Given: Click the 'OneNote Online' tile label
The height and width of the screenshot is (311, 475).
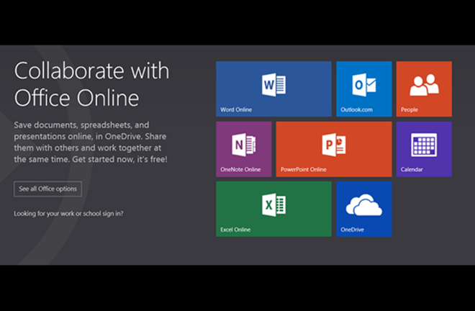Looking at the screenshot, I should (x=241, y=170).
